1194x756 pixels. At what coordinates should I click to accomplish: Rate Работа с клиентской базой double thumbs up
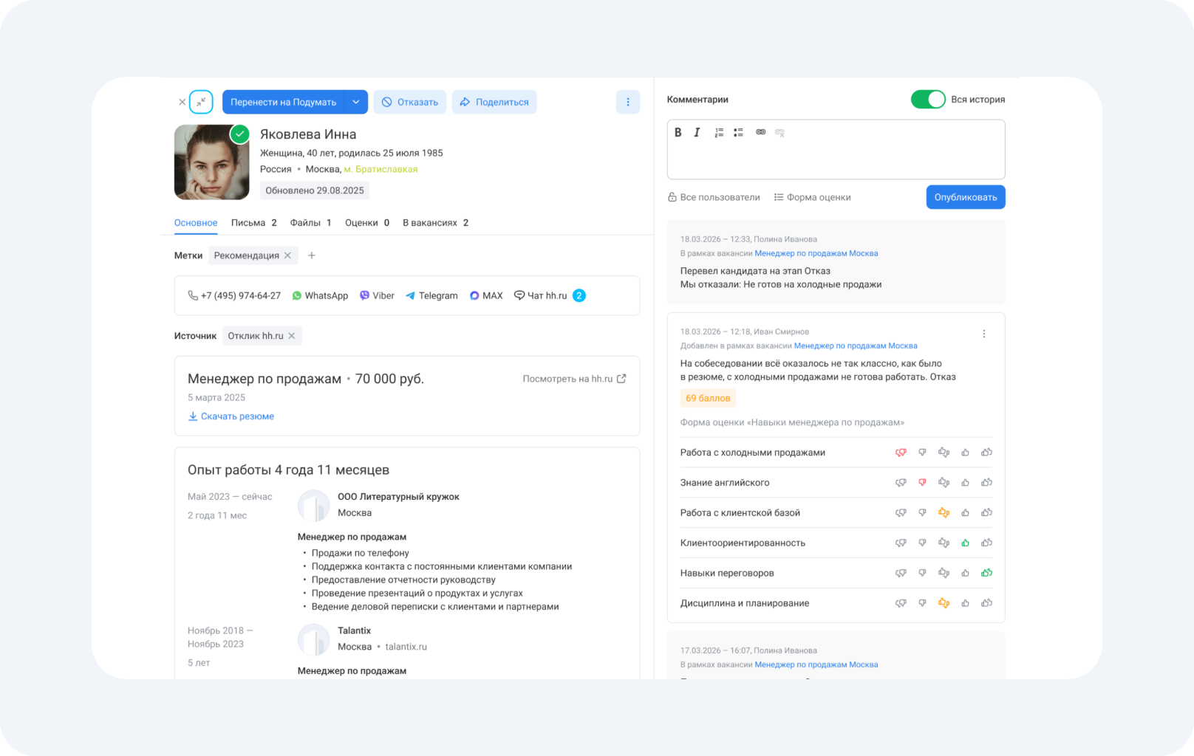pos(986,512)
